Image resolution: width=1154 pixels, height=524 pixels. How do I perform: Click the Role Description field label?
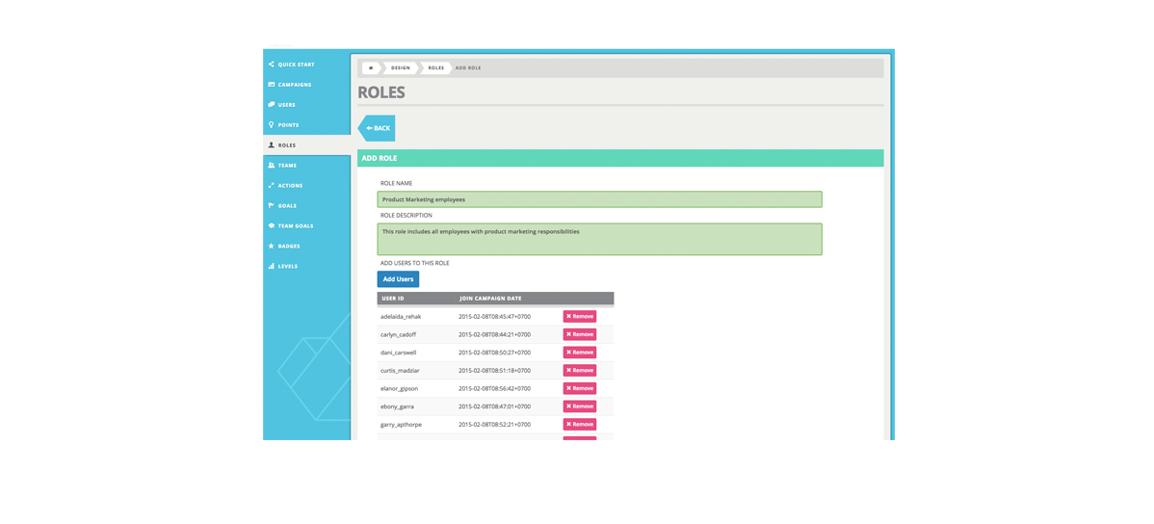[407, 216]
